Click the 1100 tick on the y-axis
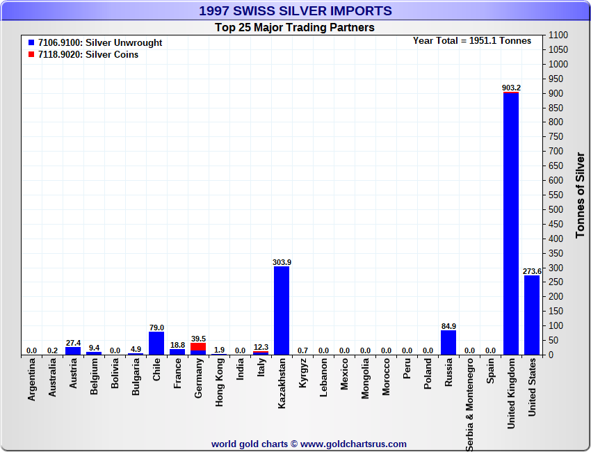Image resolution: width=591 pixels, height=452 pixels. click(x=558, y=35)
